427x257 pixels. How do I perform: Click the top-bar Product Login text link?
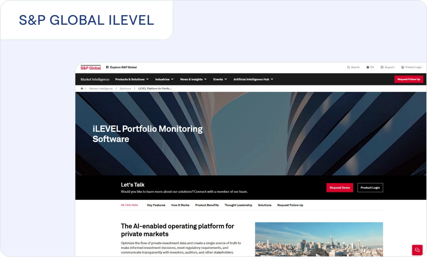[413, 67]
